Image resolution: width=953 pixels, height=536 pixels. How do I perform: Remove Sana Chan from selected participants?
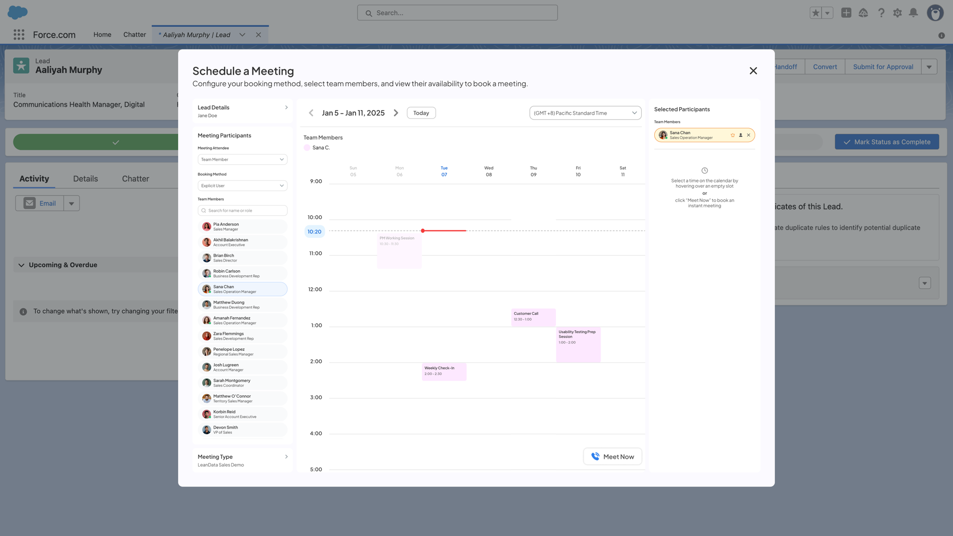click(x=749, y=135)
